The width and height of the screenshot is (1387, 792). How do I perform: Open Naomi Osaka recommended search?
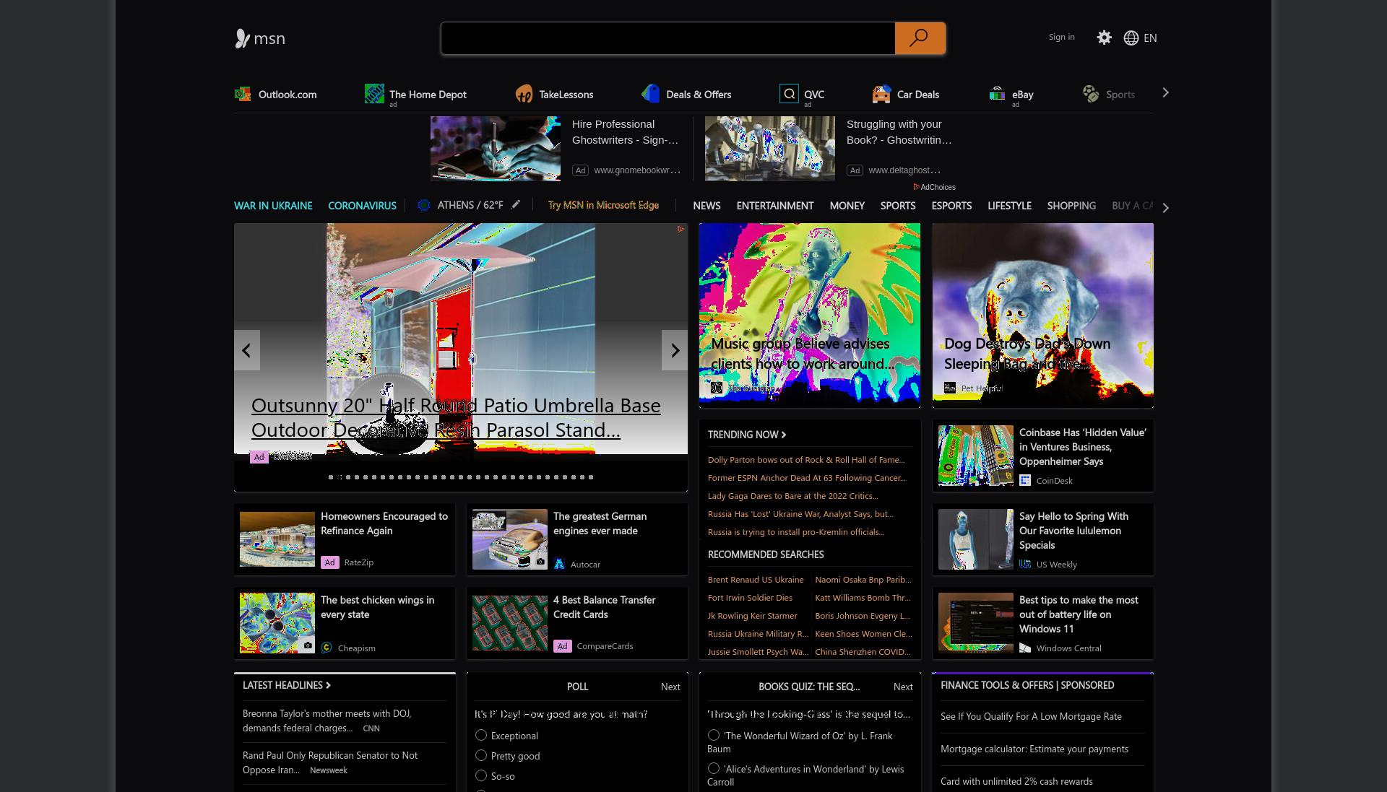coord(863,580)
